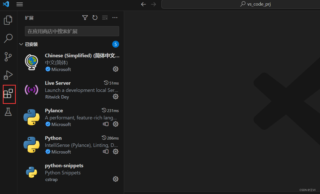This screenshot has width=320, height=194.
Task: Open Chinese (Simplified) extension title
Action: [82, 56]
